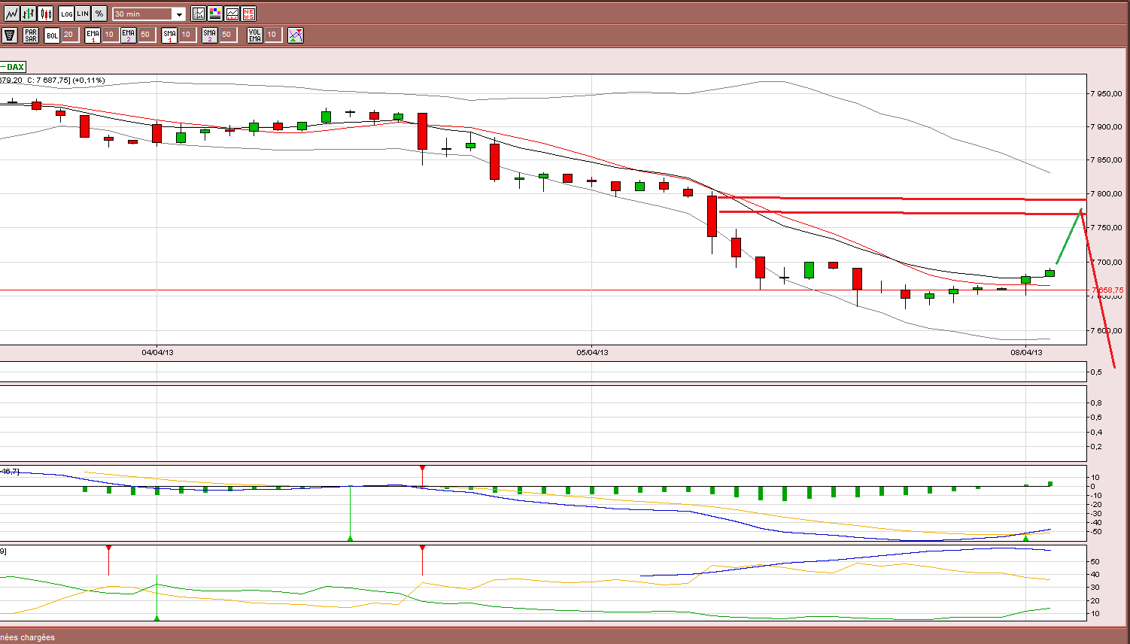Click the chart with volume panel icon
The height and width of the screenshot is (644, 1130).
click(232, 14)
